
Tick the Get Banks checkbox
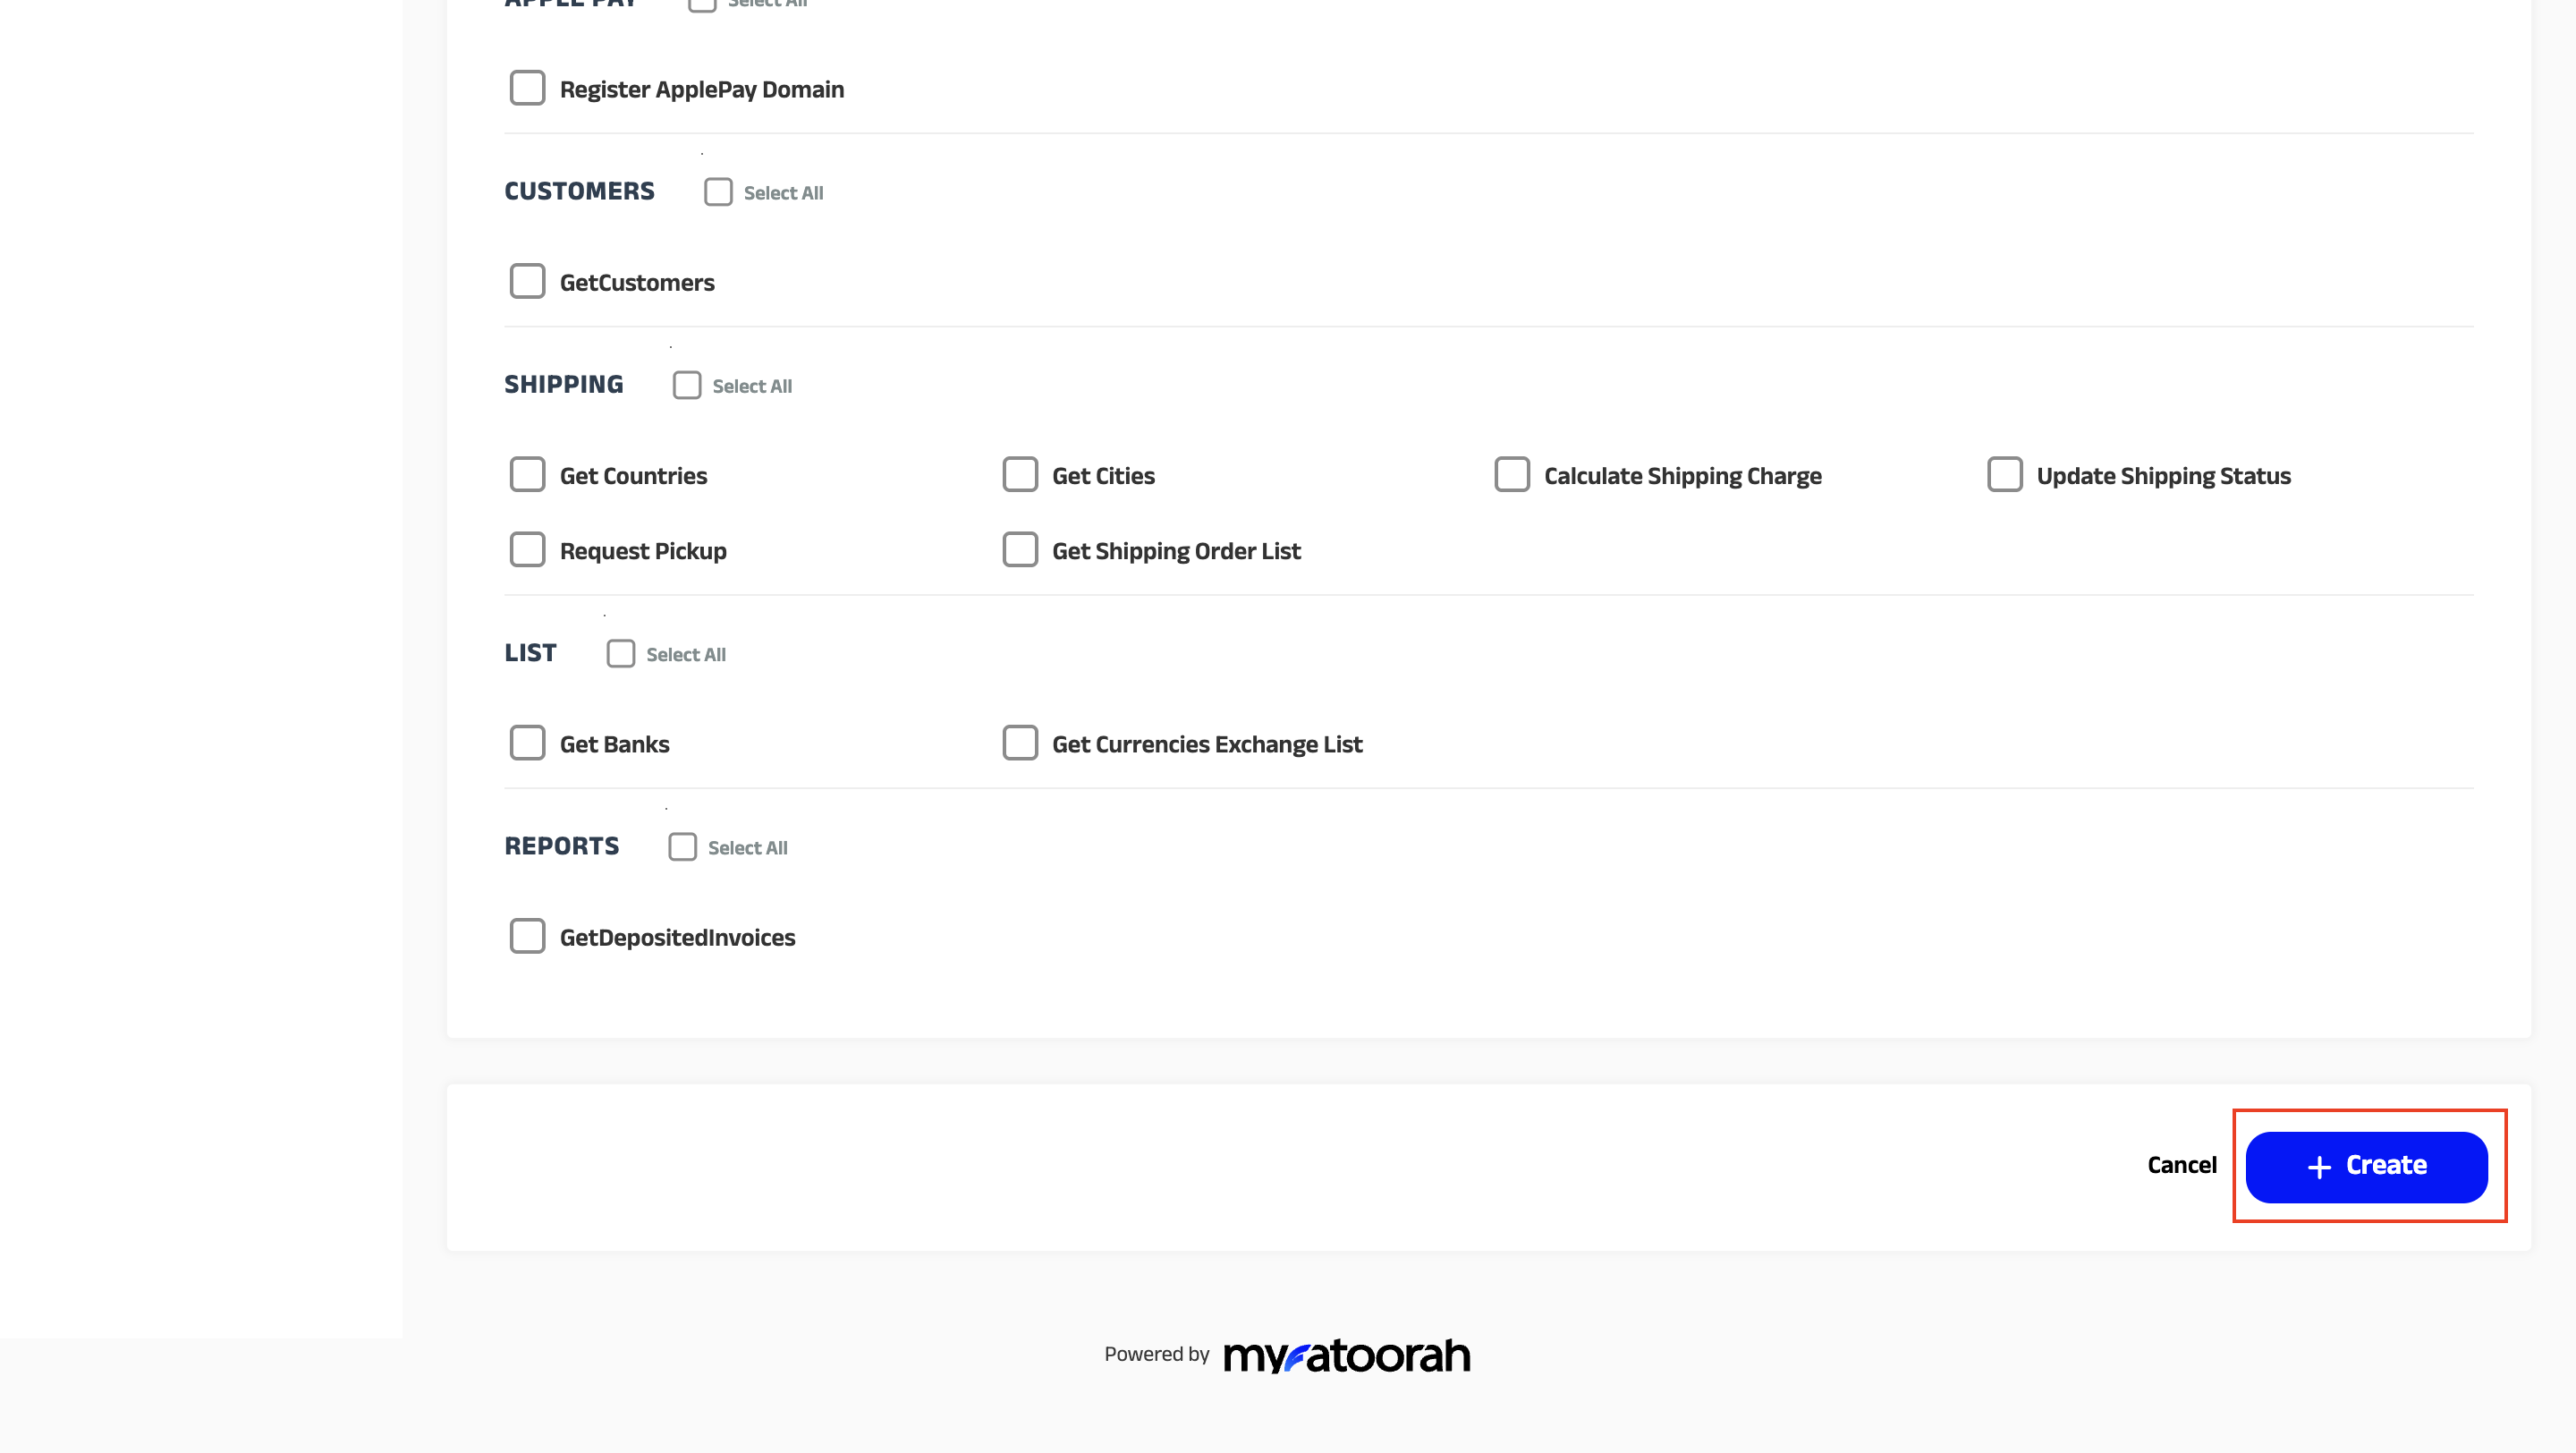tap(527, 743)
